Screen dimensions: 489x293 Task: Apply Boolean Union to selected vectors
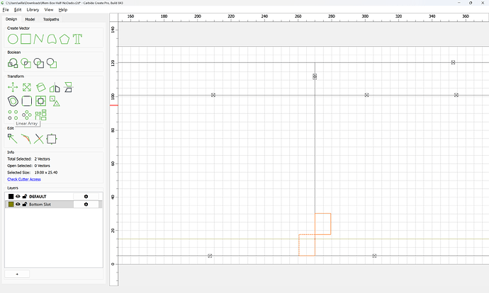tap(13, 63)
